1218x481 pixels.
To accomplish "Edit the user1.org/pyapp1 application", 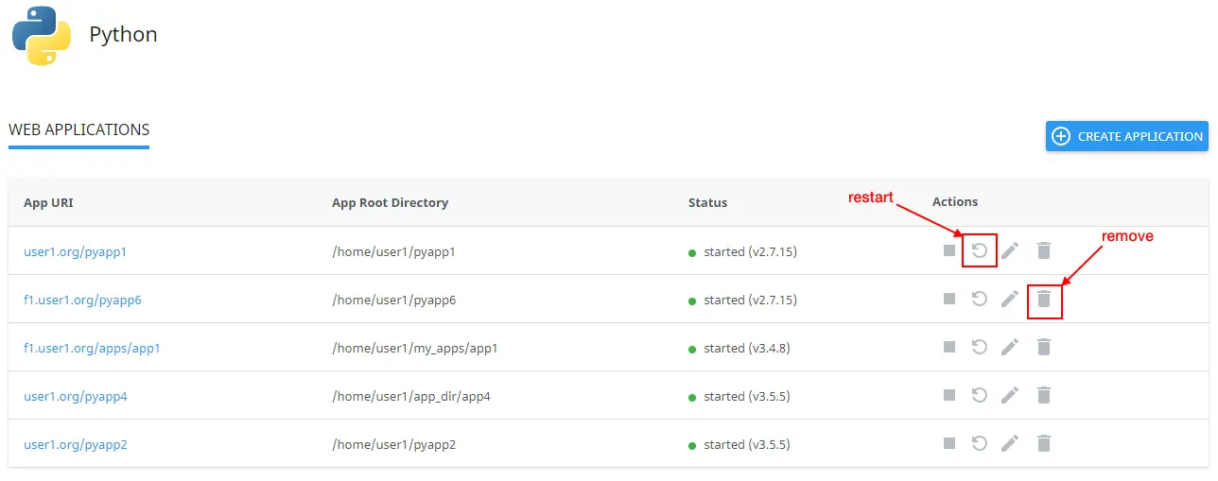I will pos(1010,250).
